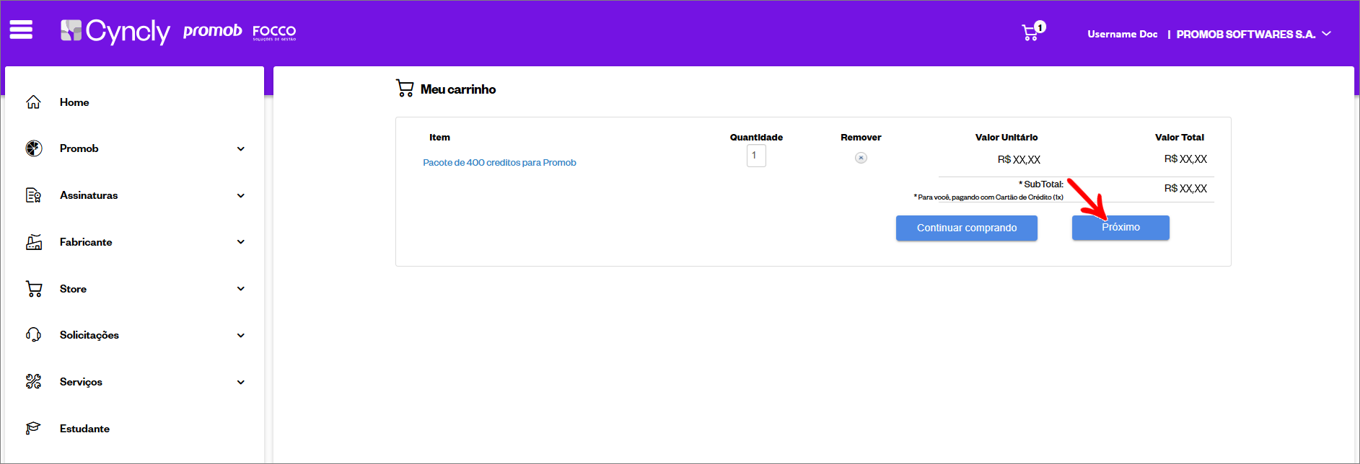Click the Estudante graduation cap icon
1360x464 pixels.
click(33, 429)
